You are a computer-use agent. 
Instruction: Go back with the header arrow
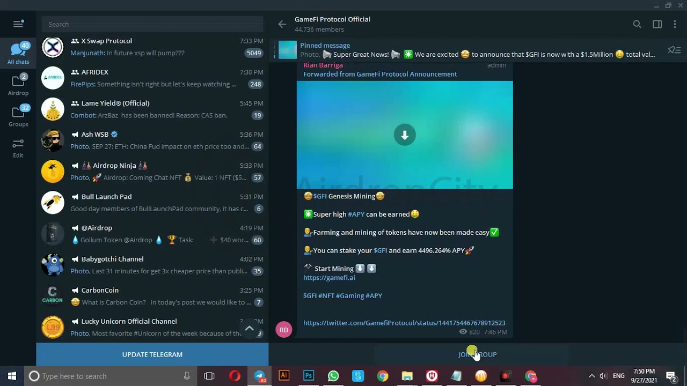(282, 24)
